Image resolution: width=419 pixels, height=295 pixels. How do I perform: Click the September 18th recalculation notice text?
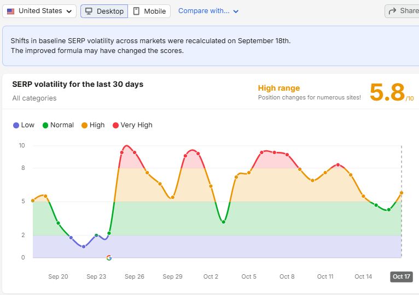pos(151,46)
